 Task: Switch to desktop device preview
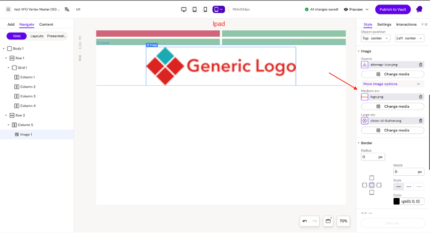(x=184, y=9)
